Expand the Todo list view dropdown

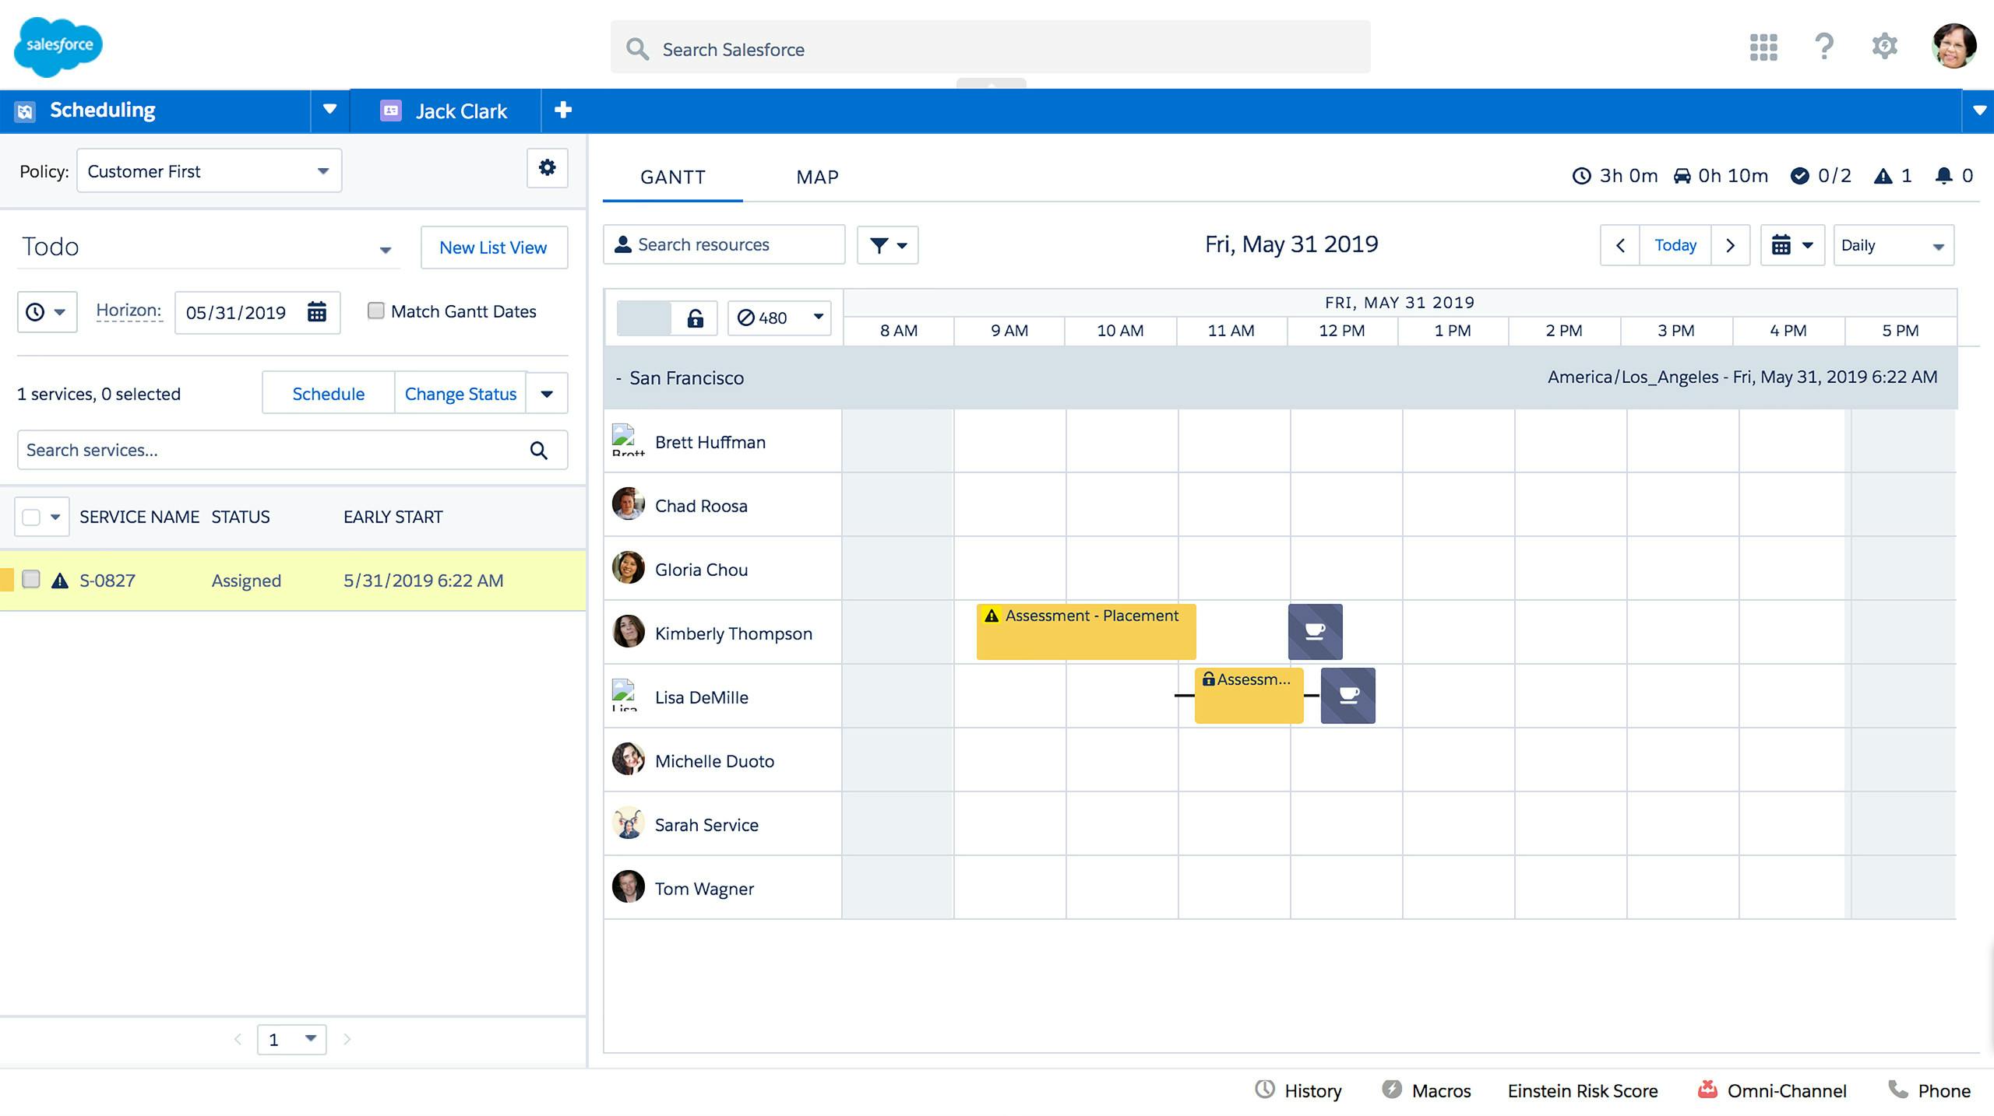[385, 250]
